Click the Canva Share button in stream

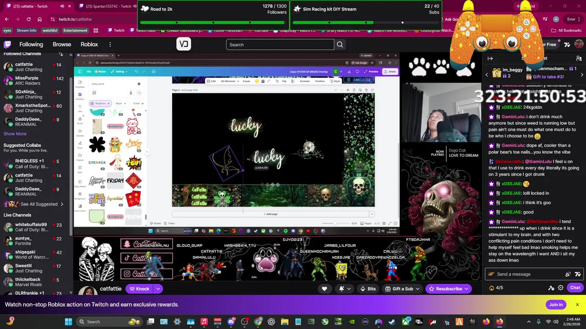(x=390, y=71)
